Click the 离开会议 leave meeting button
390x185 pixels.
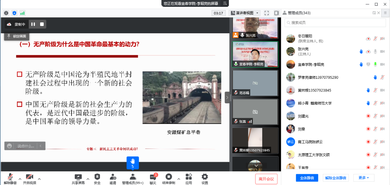coord(266,178)
